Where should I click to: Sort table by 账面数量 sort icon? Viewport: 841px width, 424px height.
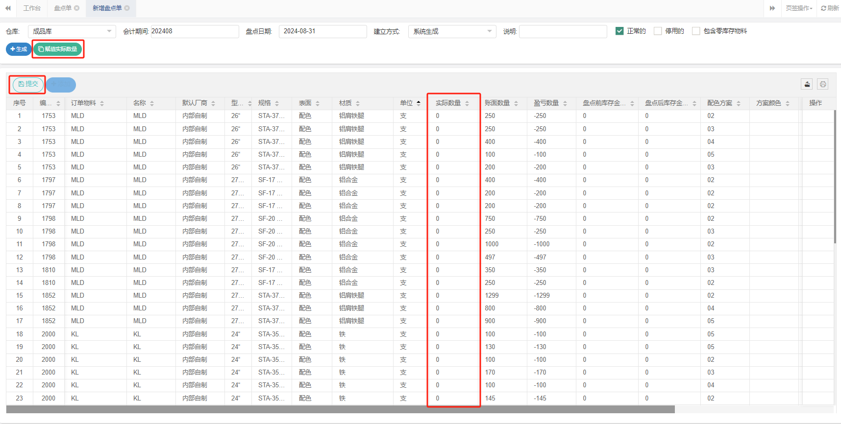[516, 103]
